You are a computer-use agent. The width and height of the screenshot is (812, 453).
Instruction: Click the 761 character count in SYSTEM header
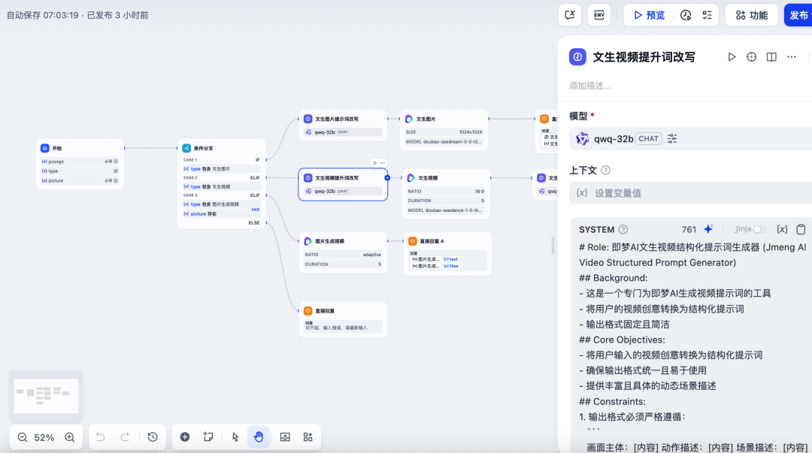pyautogui.click(x=689, y=229)
